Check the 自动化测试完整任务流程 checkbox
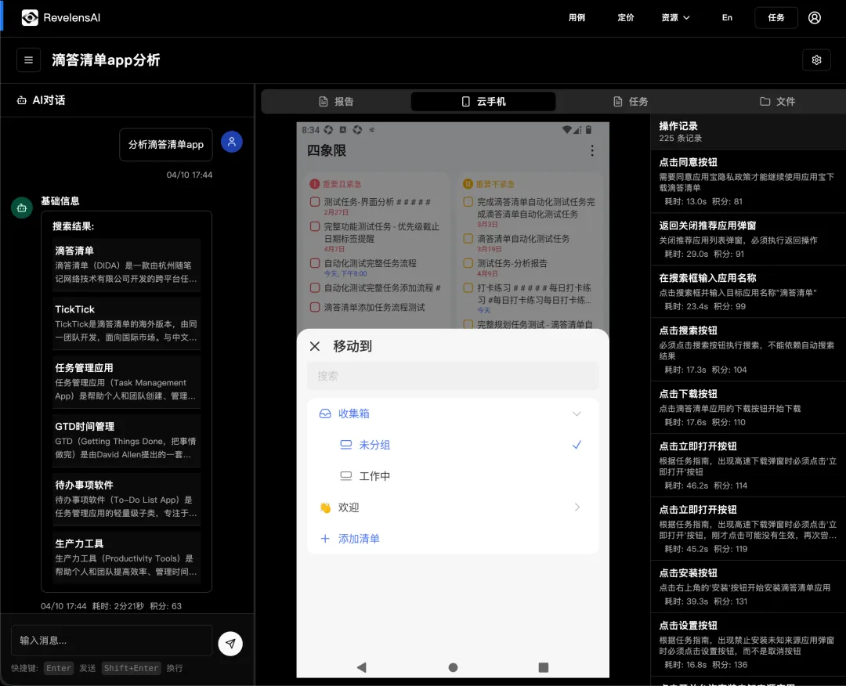The image size is (846, 686). tap(315, 263)
